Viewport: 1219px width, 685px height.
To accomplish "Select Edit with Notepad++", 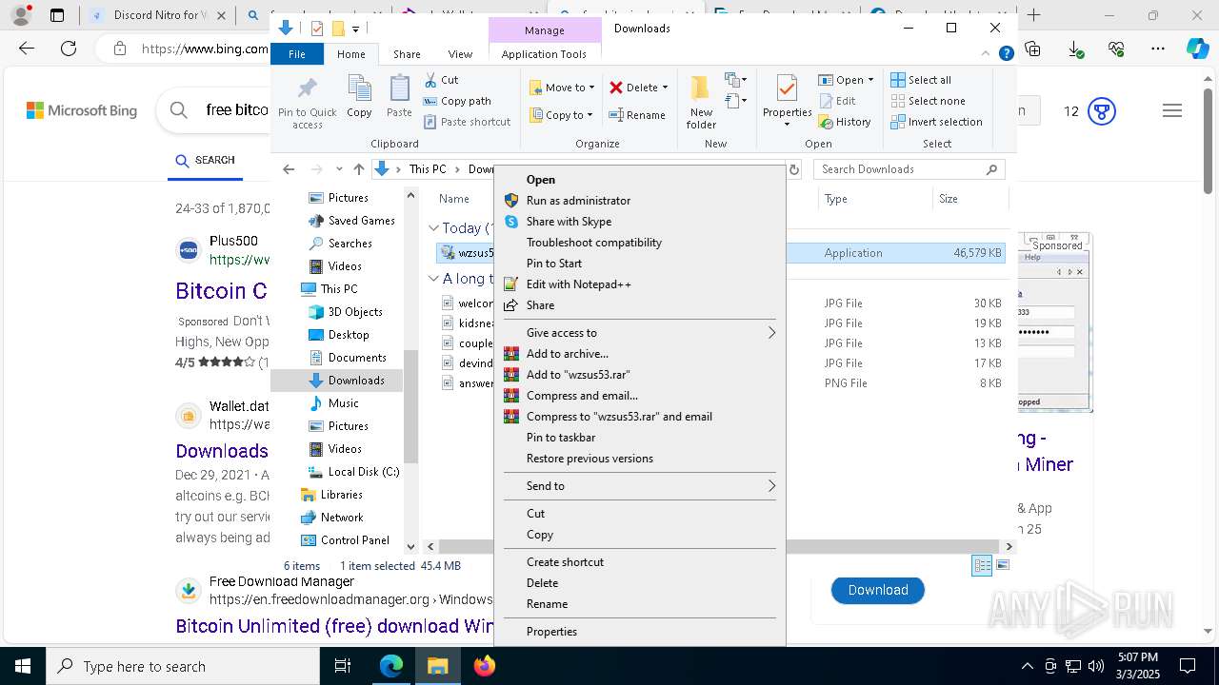I will pyautogui.click(x=640, y=284).
